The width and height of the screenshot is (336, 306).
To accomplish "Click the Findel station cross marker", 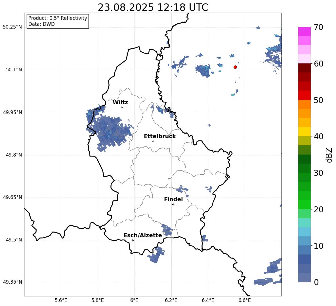I will [173, 204].
